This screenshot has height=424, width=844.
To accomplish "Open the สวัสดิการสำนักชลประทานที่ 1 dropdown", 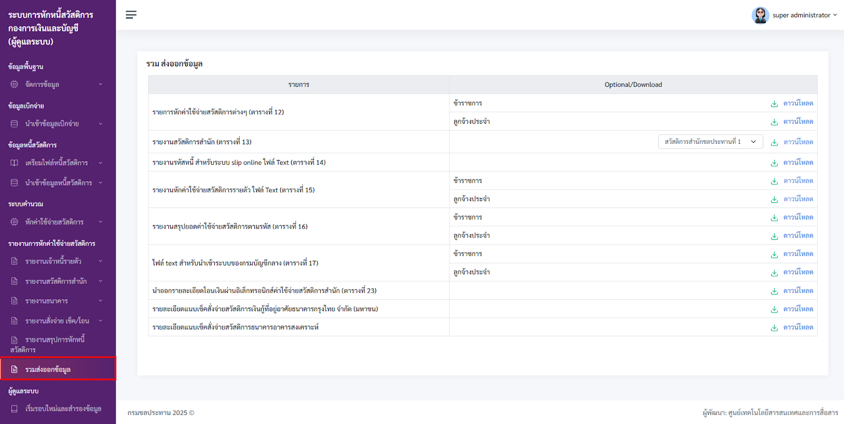I will (711, 142).
